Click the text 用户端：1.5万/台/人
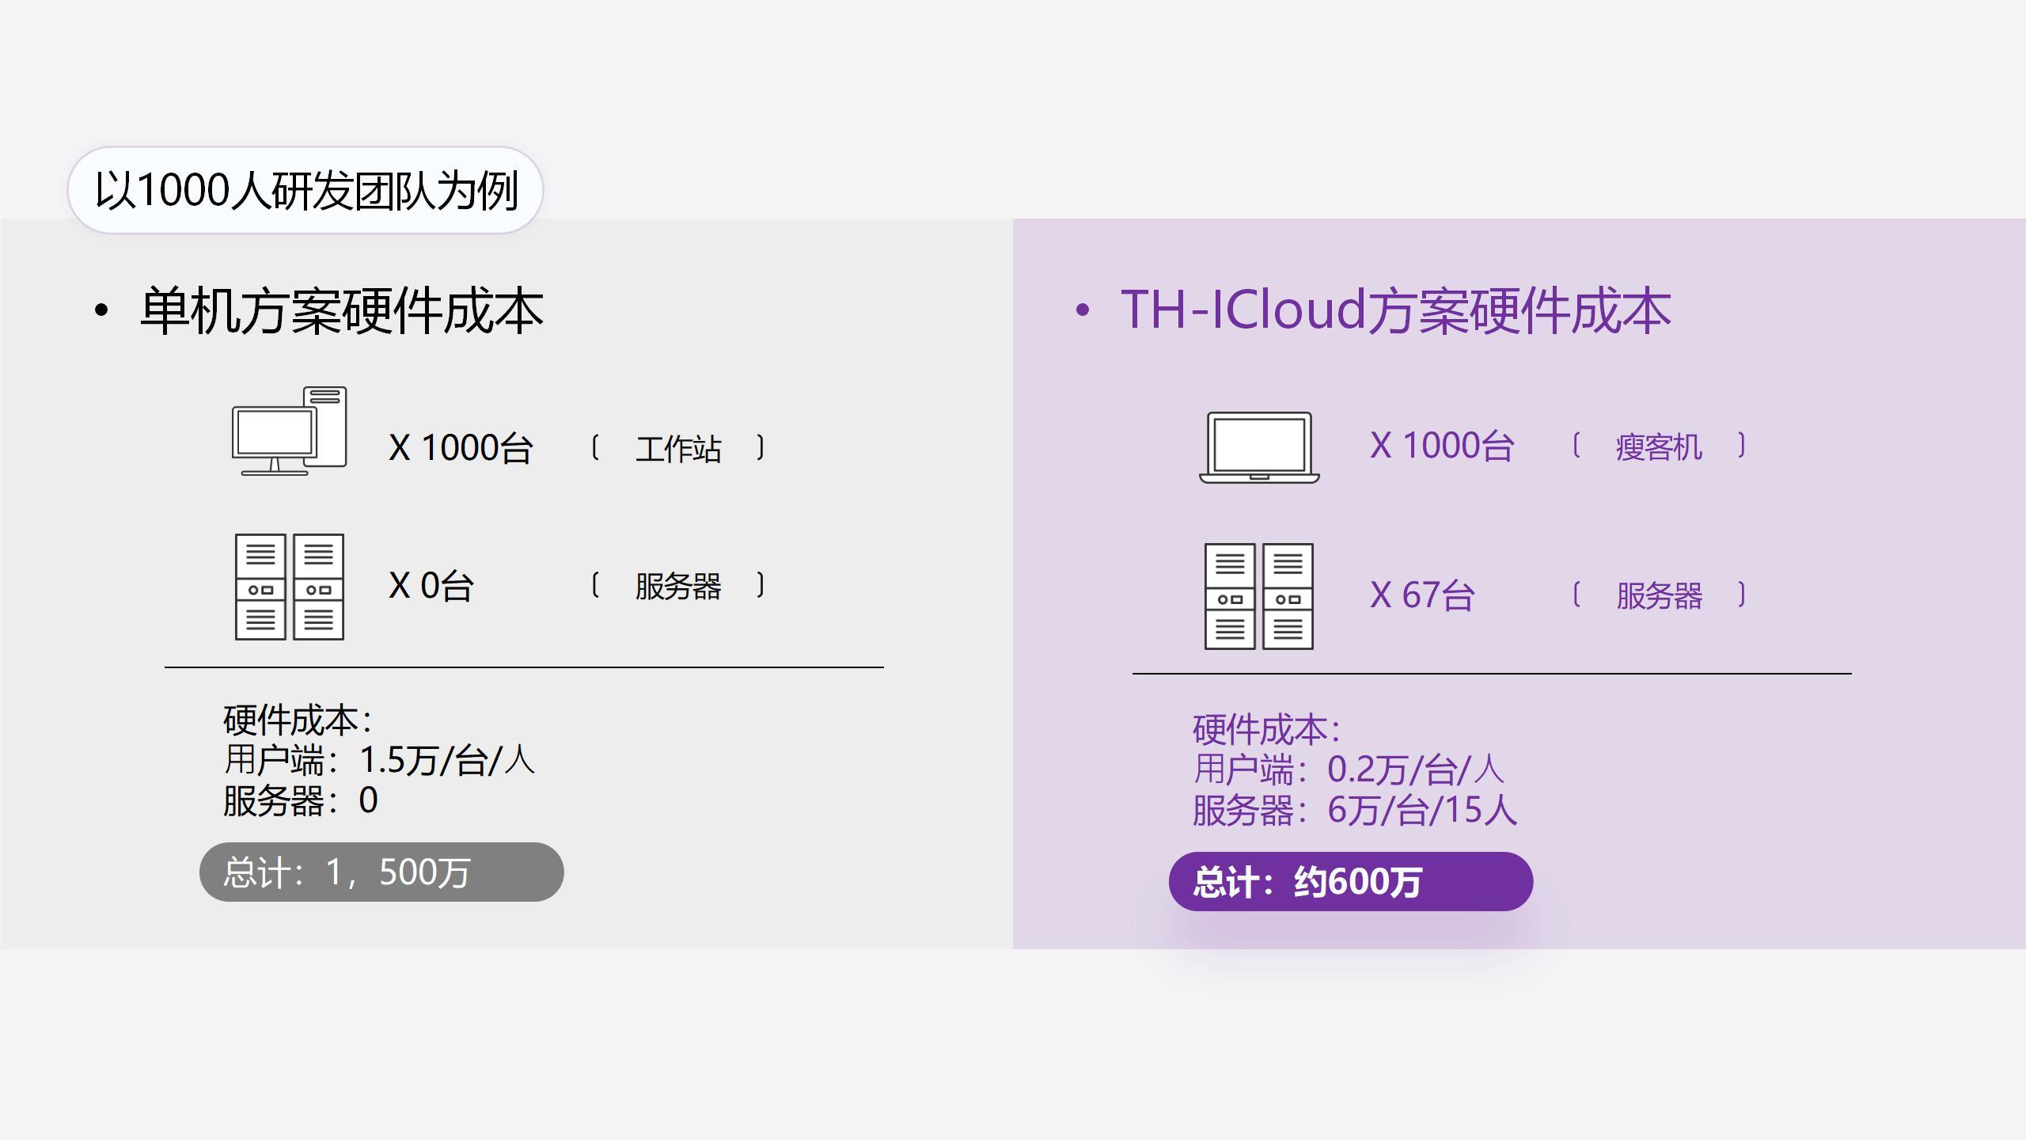 380,760
